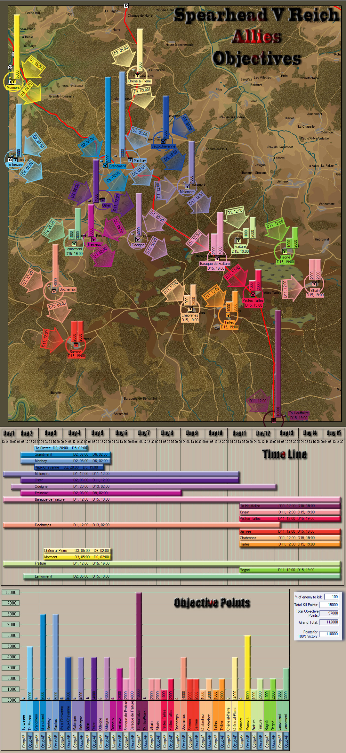Click the To Erezee bar in the Time Line
Viewport: 346px width, 753px height.
61,448
